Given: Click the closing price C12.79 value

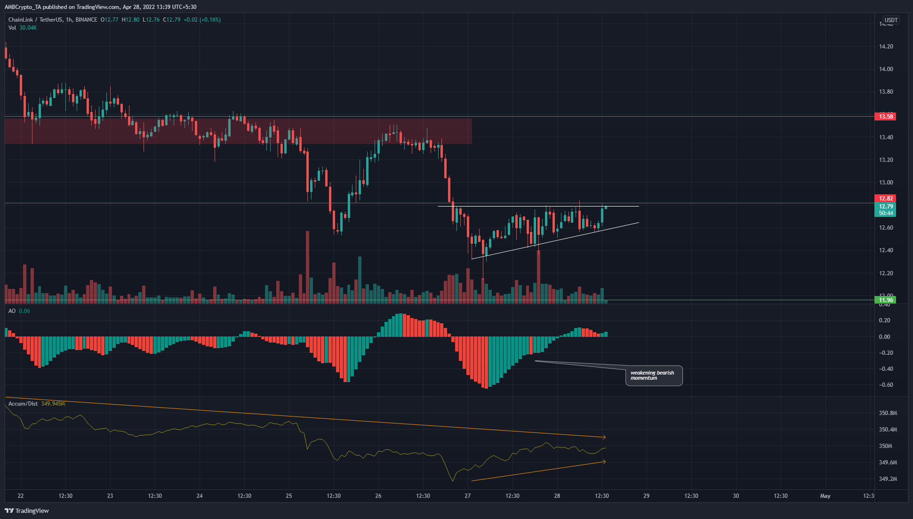Looking at the screenshot, I should 172,20.
